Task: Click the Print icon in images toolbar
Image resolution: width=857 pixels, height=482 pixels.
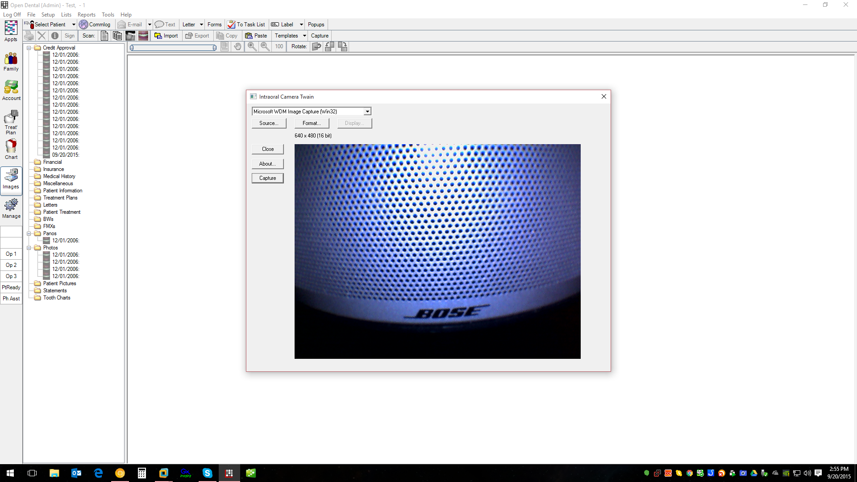Action: click(29, 36)
